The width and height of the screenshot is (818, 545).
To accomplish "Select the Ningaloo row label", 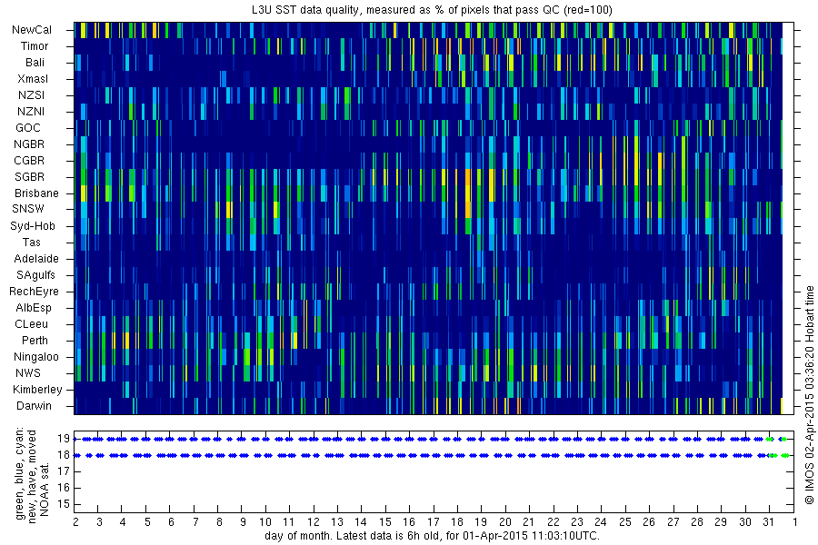I will coord(36,357).
